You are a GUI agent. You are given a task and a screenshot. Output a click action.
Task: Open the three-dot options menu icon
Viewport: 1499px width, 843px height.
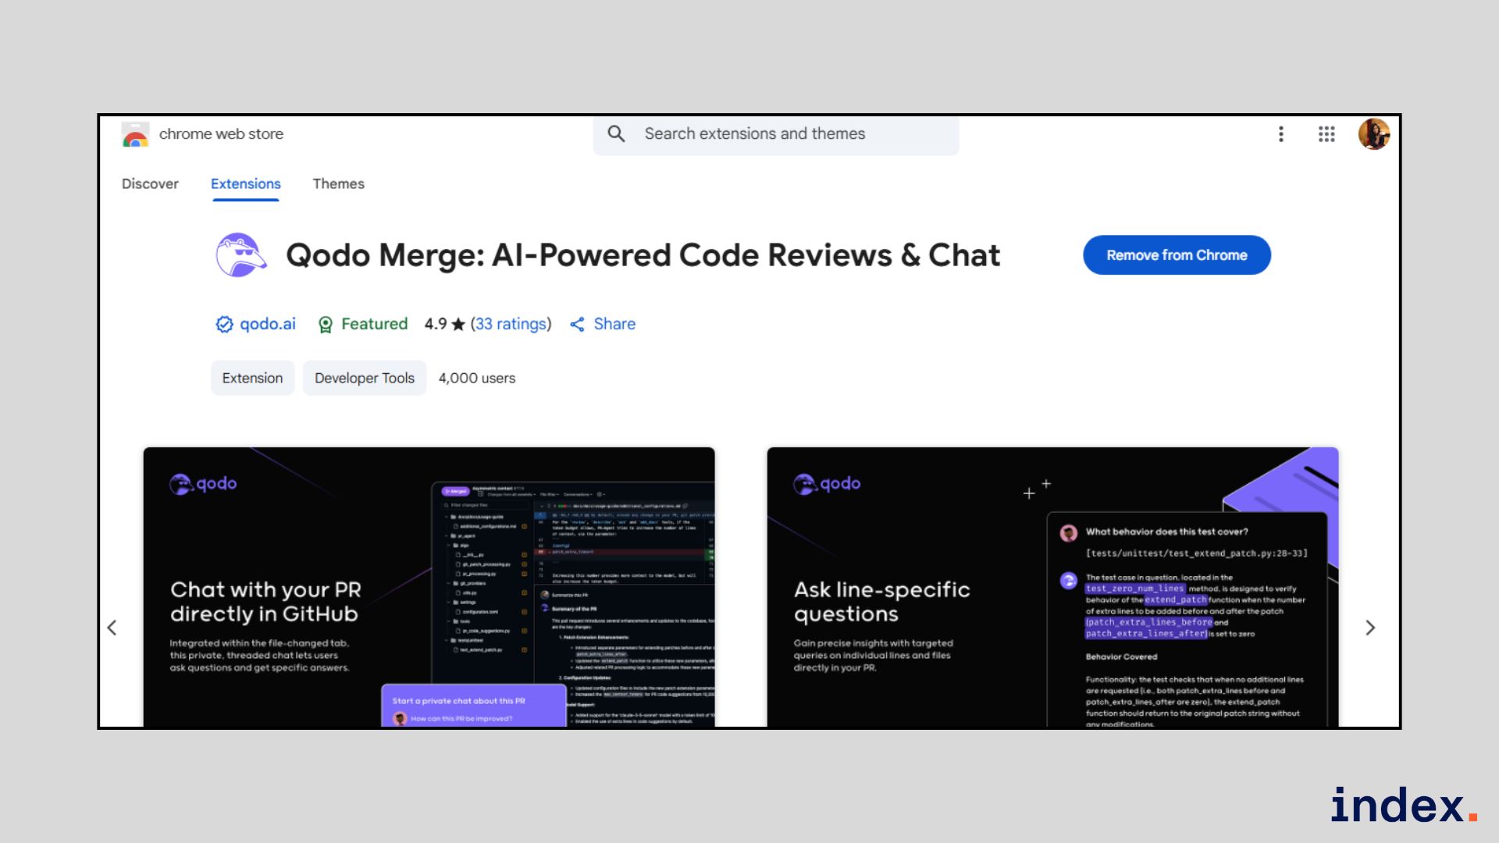pyautogui.click(x=1281, y=134)
